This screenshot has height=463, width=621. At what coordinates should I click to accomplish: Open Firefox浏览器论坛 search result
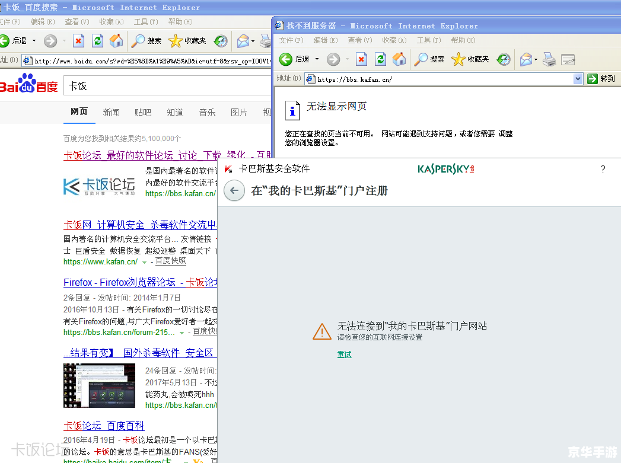pyautogui.click(x=140, y=282)
